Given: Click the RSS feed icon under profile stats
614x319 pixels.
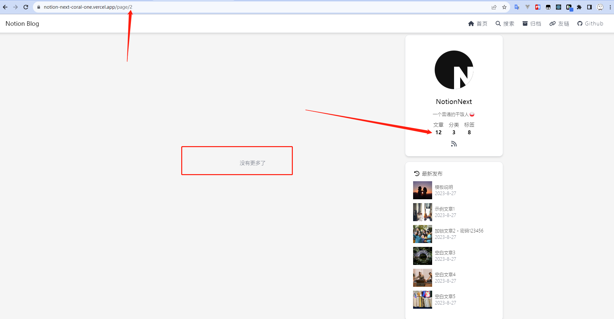Looking at the screenshot, I should point(454,144).
